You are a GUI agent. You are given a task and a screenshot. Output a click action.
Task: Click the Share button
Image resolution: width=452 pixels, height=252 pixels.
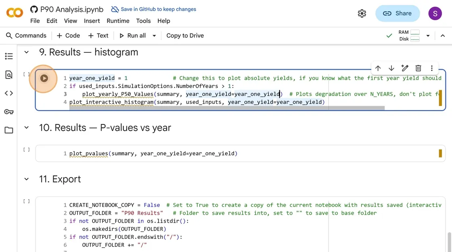click(398, 14)
